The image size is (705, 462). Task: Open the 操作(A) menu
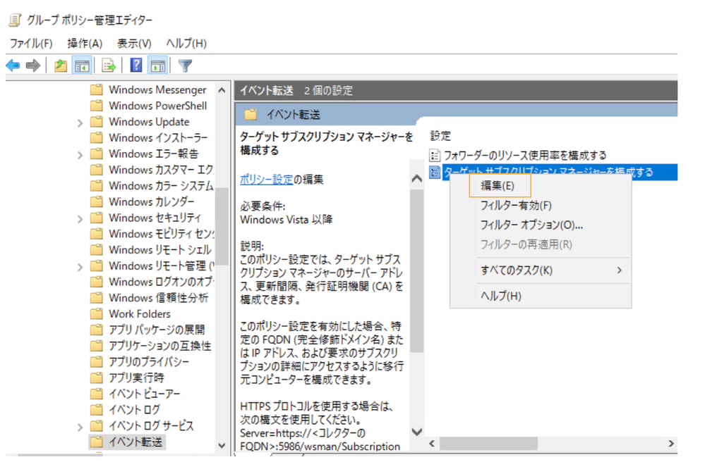85,43
